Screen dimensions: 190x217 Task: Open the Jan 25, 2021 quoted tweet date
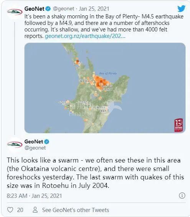[94, 9]
